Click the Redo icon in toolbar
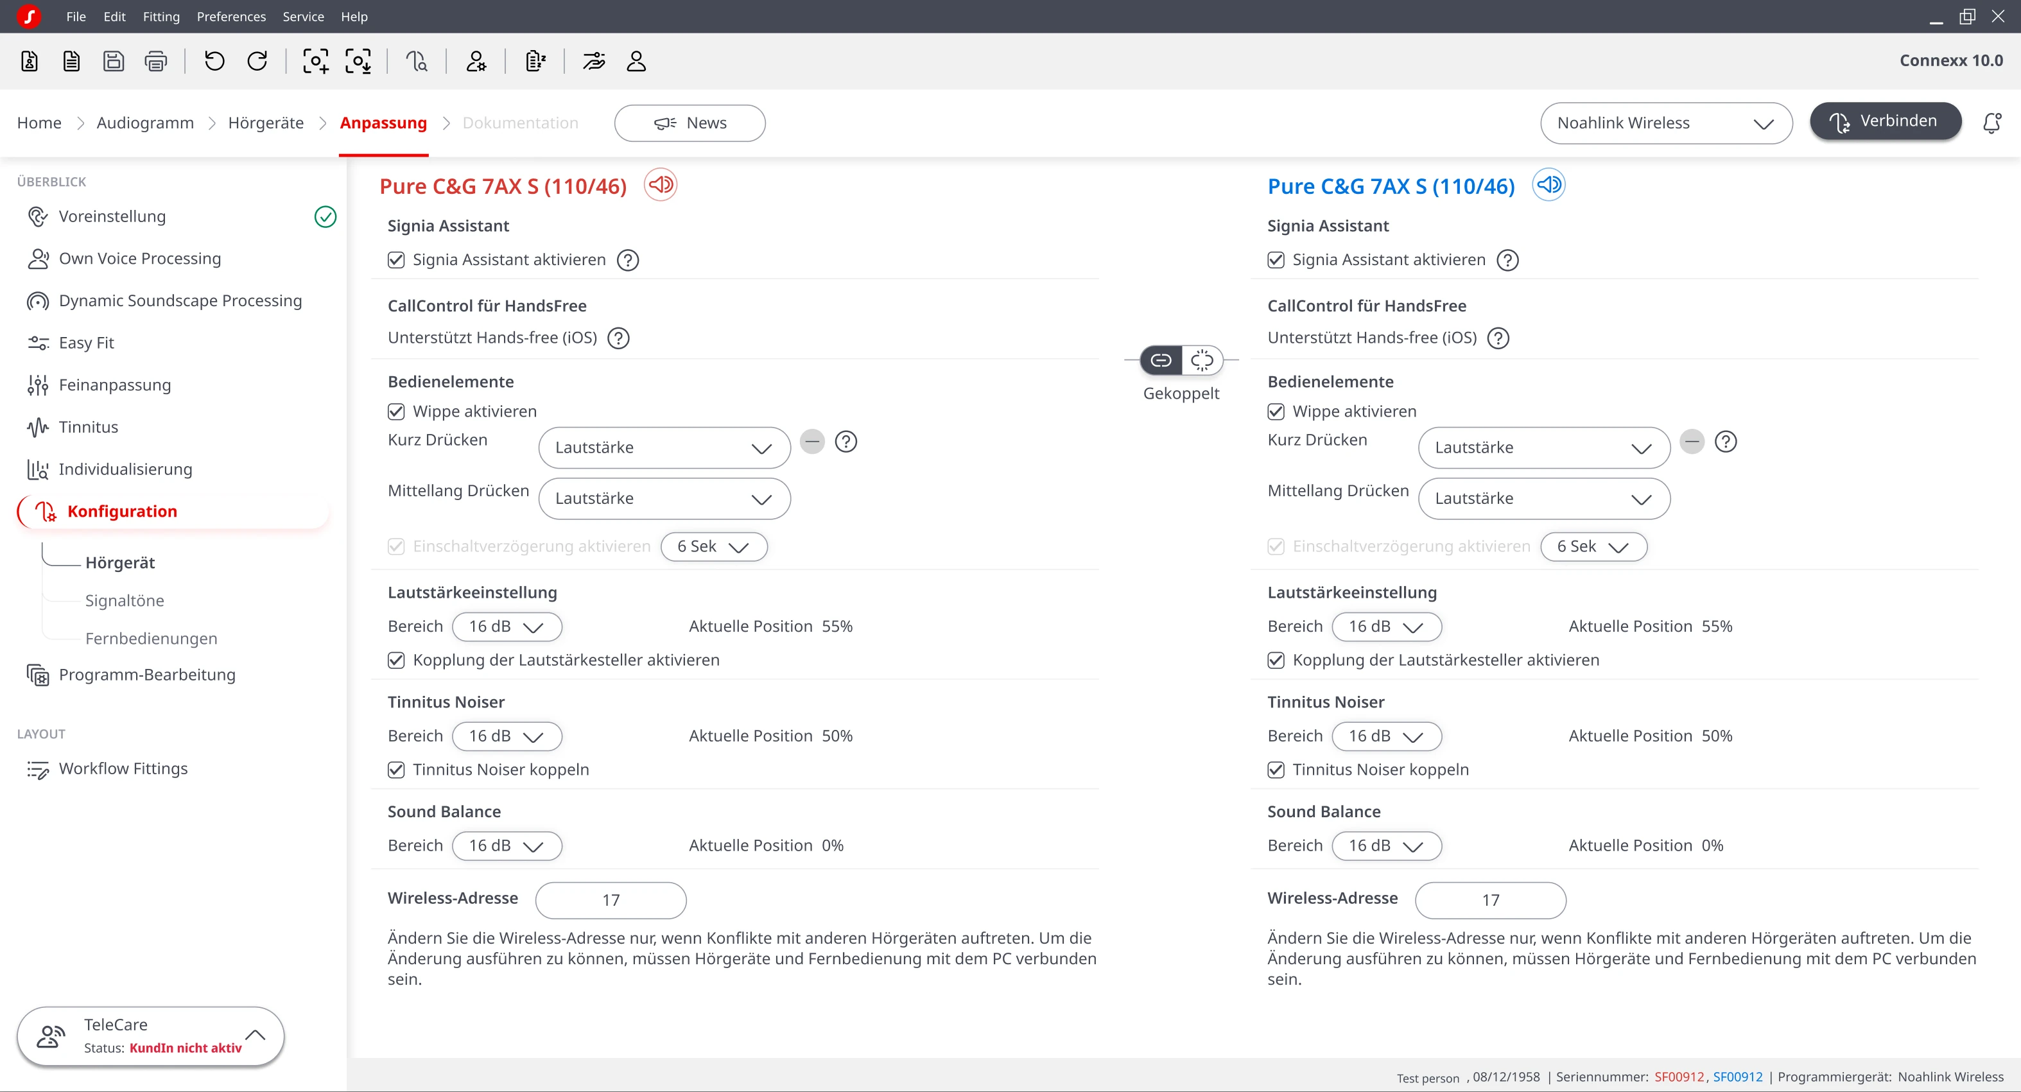The height and width of the screenshot is (1092, 2021). tap(257, 61)
